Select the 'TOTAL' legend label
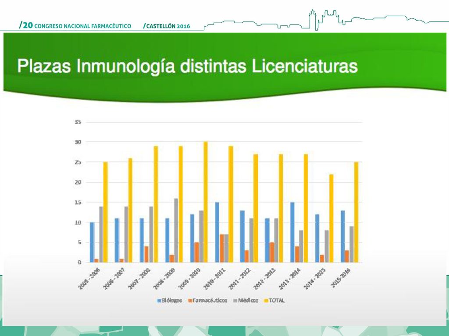This screenshot has width=449, height=336. [x=277, y=300]
